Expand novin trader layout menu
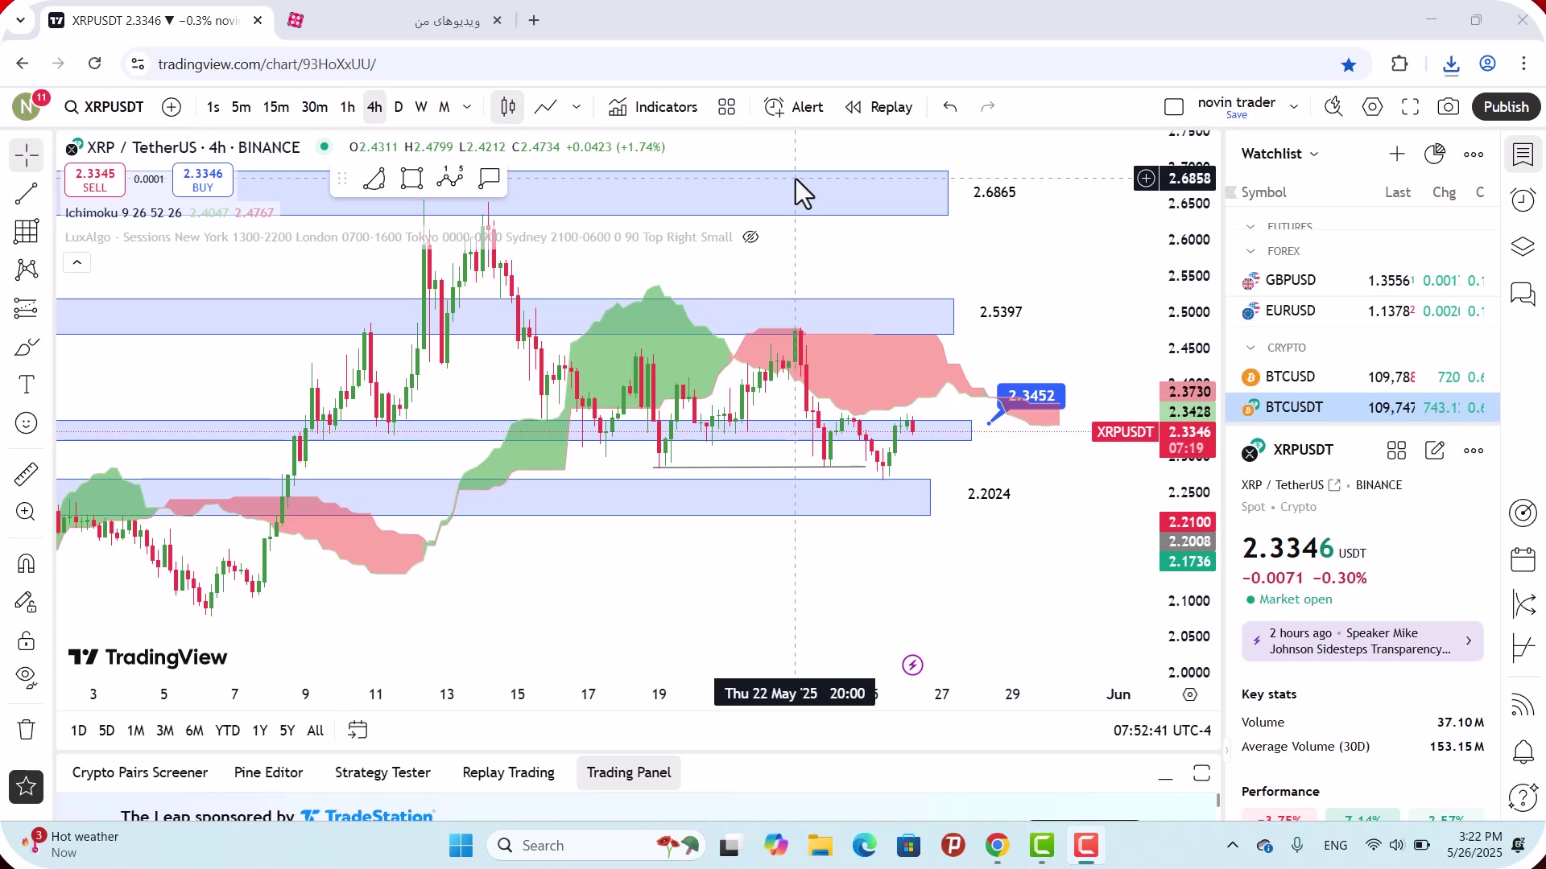The width and height of the screenshot is (1546, 869). 1294,106
